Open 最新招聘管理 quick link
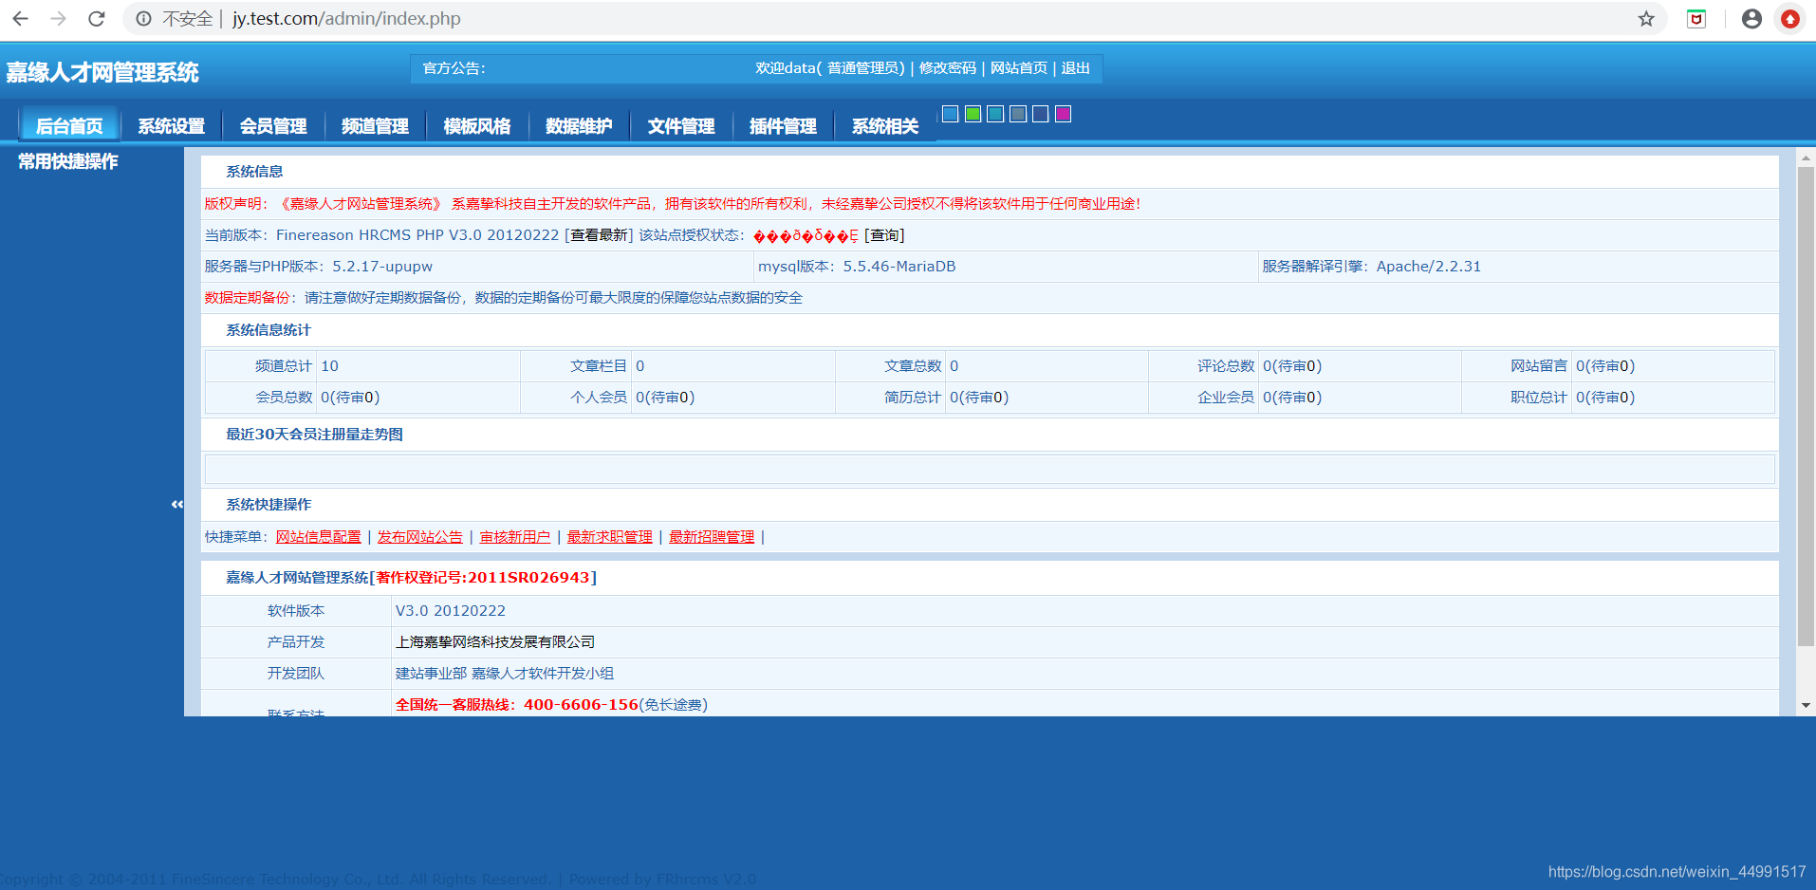 712,537
